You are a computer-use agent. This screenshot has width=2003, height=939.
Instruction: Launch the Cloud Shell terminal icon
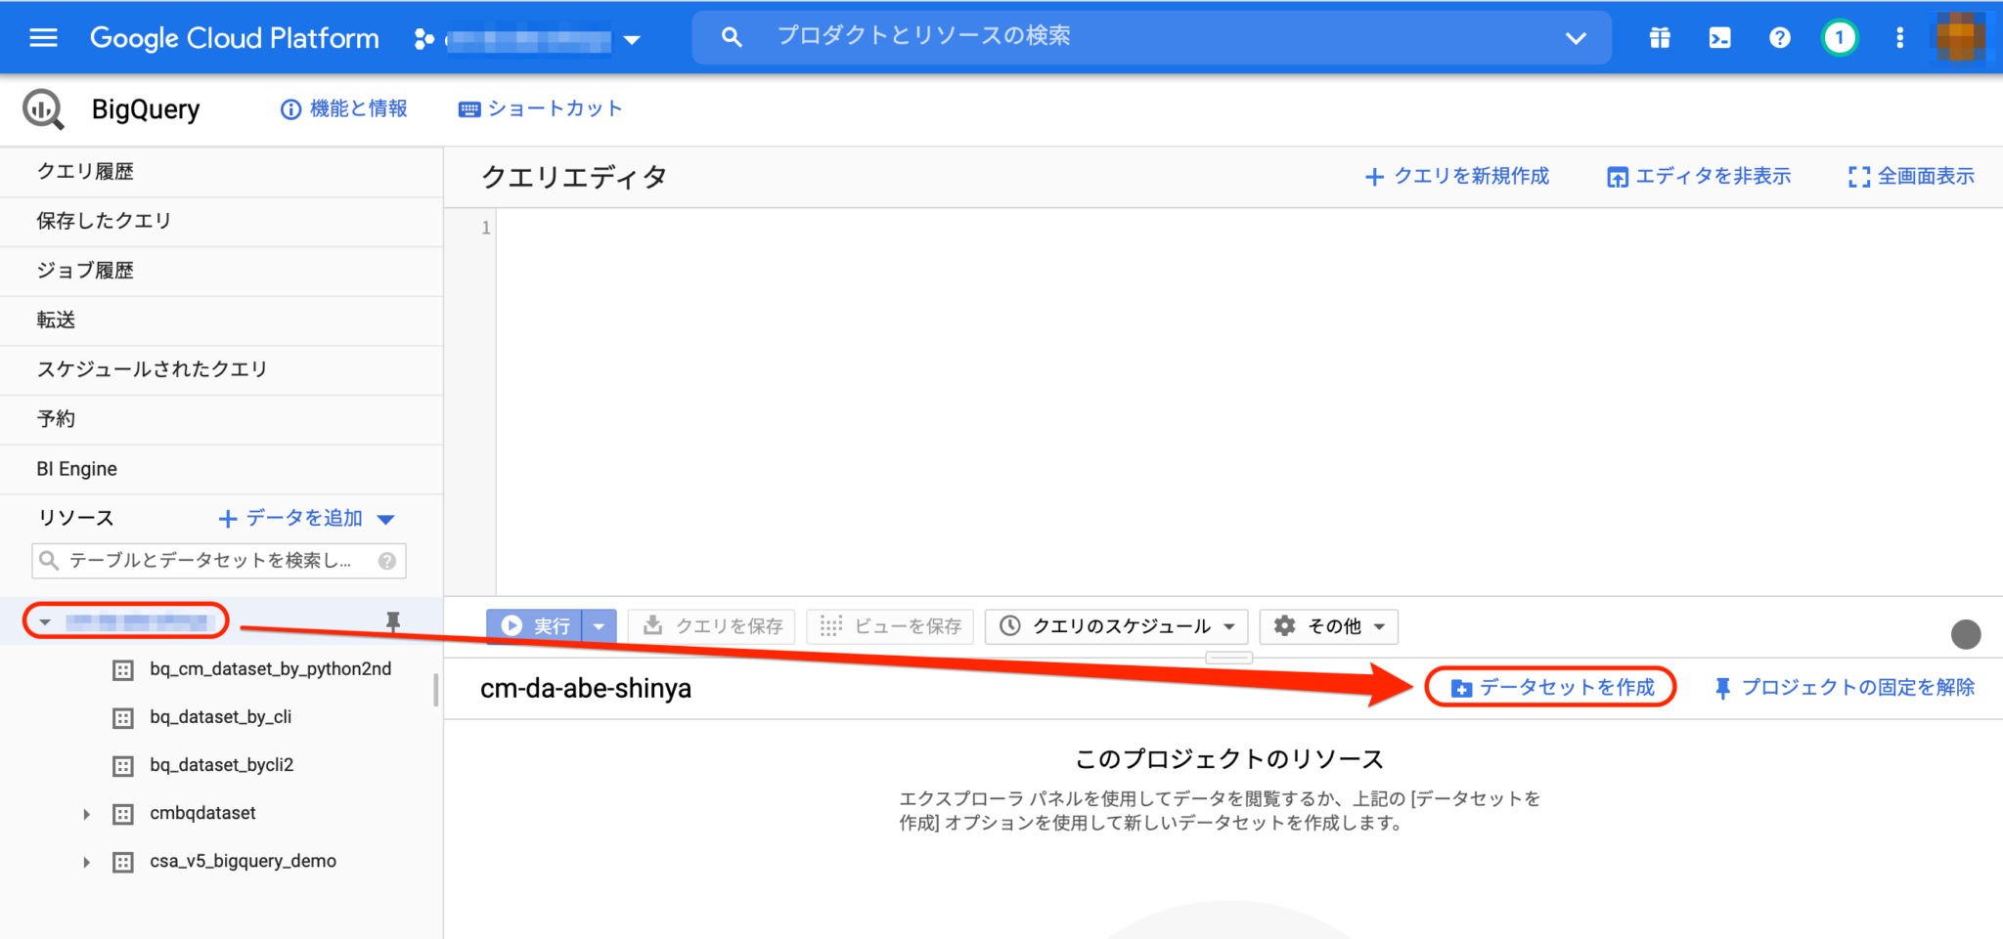[x=1719, y=37]
